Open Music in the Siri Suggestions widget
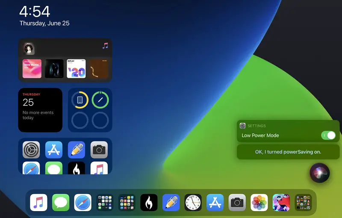This screenshot has width=342, height=218. coord(99,168)
